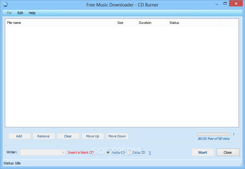Select the Data CD radio button
Viewport: 245px width, 169px height.
[x=129, y=152]
